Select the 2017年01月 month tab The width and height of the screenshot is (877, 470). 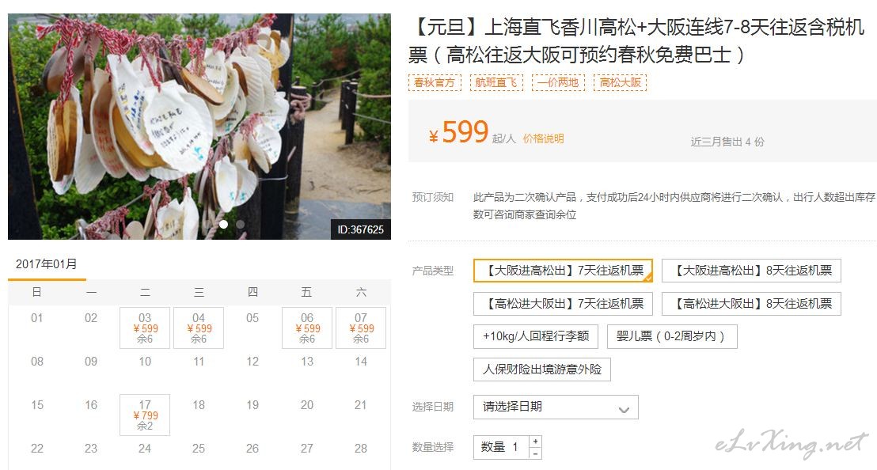tap(47, 265)
